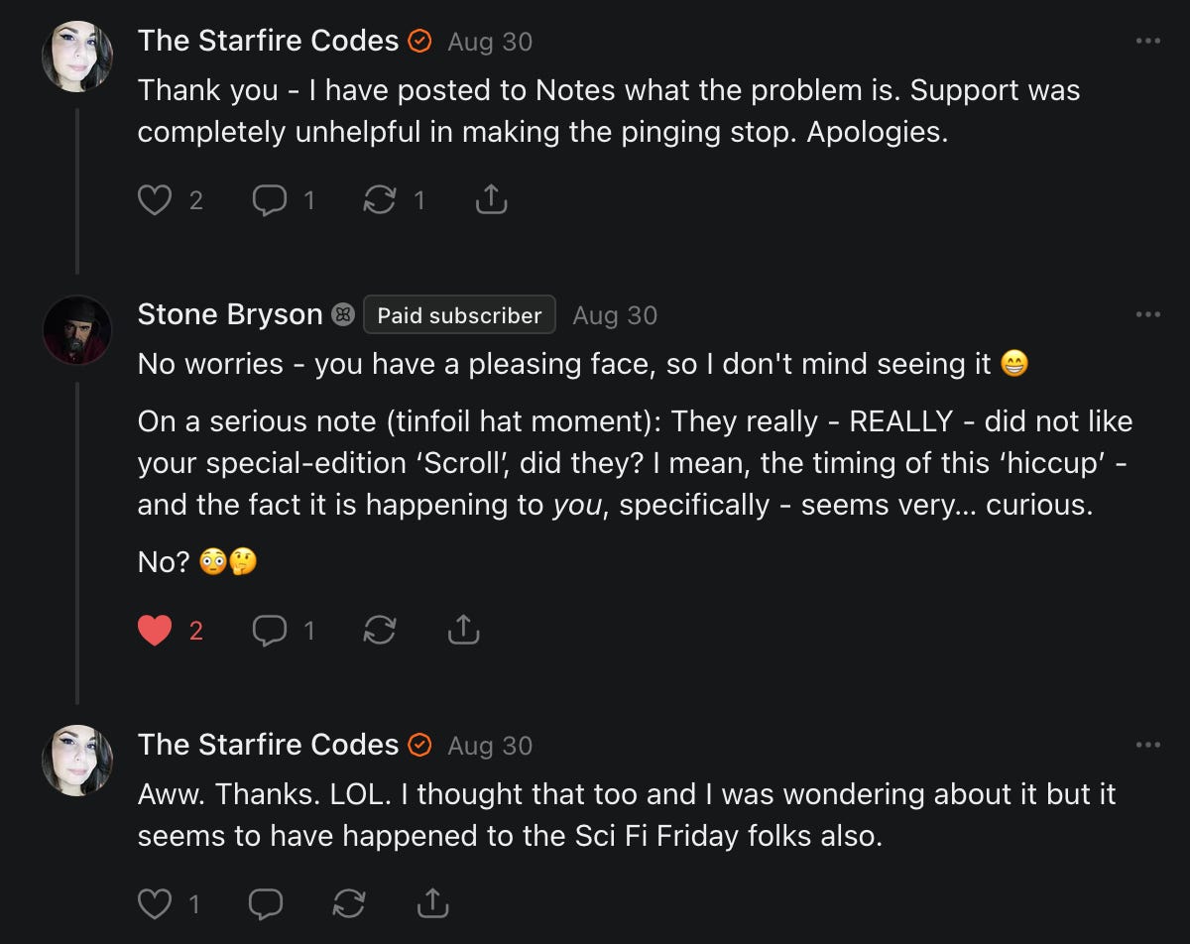Like the first Starfire Codes comment

[x=154, y=201]
